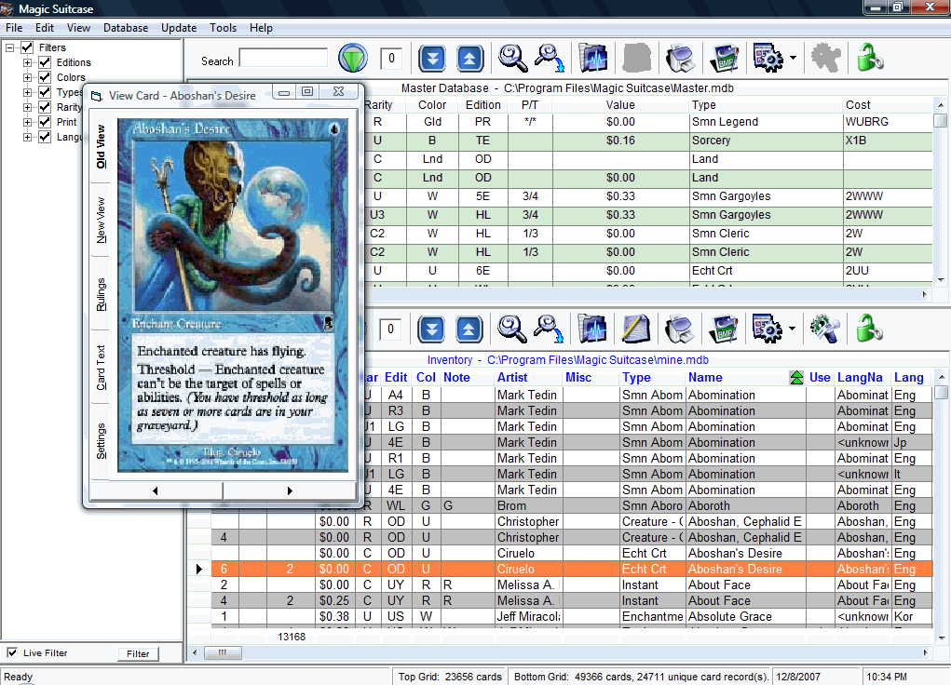The width and height of the screenshot is (951, 685).
Task: Click notepad with pencil icon in Inventory toolbar
Action: coord(635,329)
